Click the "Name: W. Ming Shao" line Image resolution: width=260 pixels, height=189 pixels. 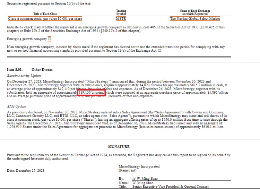138,183
